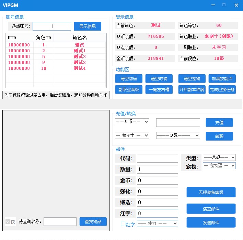Enable the 红字 checkbox
Screen dimensions: 243x240
(123, 224)
